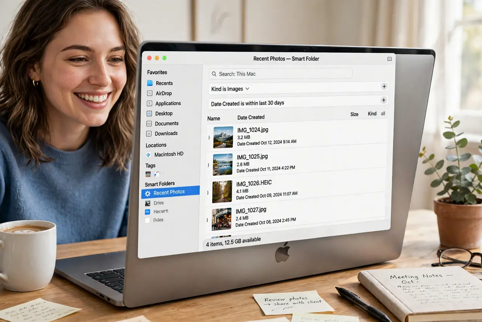Go to Downloads using its sidebar icon

click(149, 133)
